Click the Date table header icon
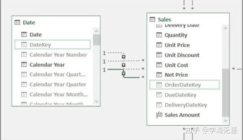243x140 pixels. 17,23
